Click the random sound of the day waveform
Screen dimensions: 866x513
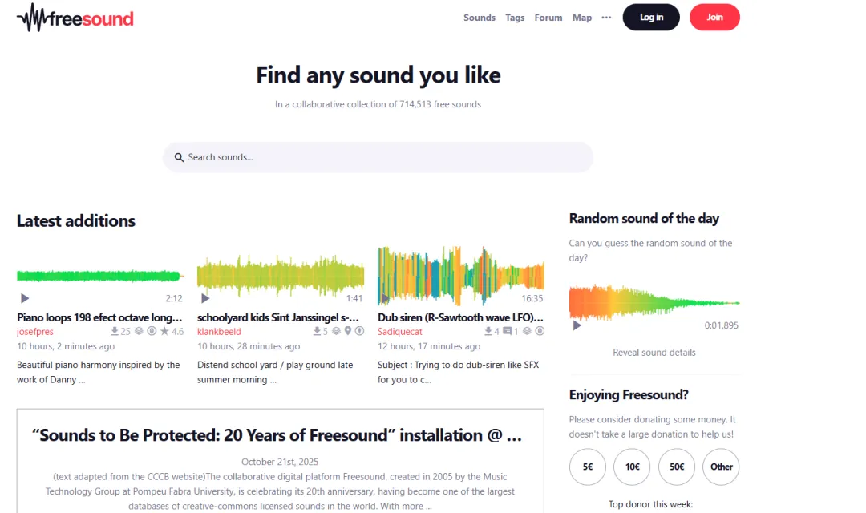[x=654, y=303]
